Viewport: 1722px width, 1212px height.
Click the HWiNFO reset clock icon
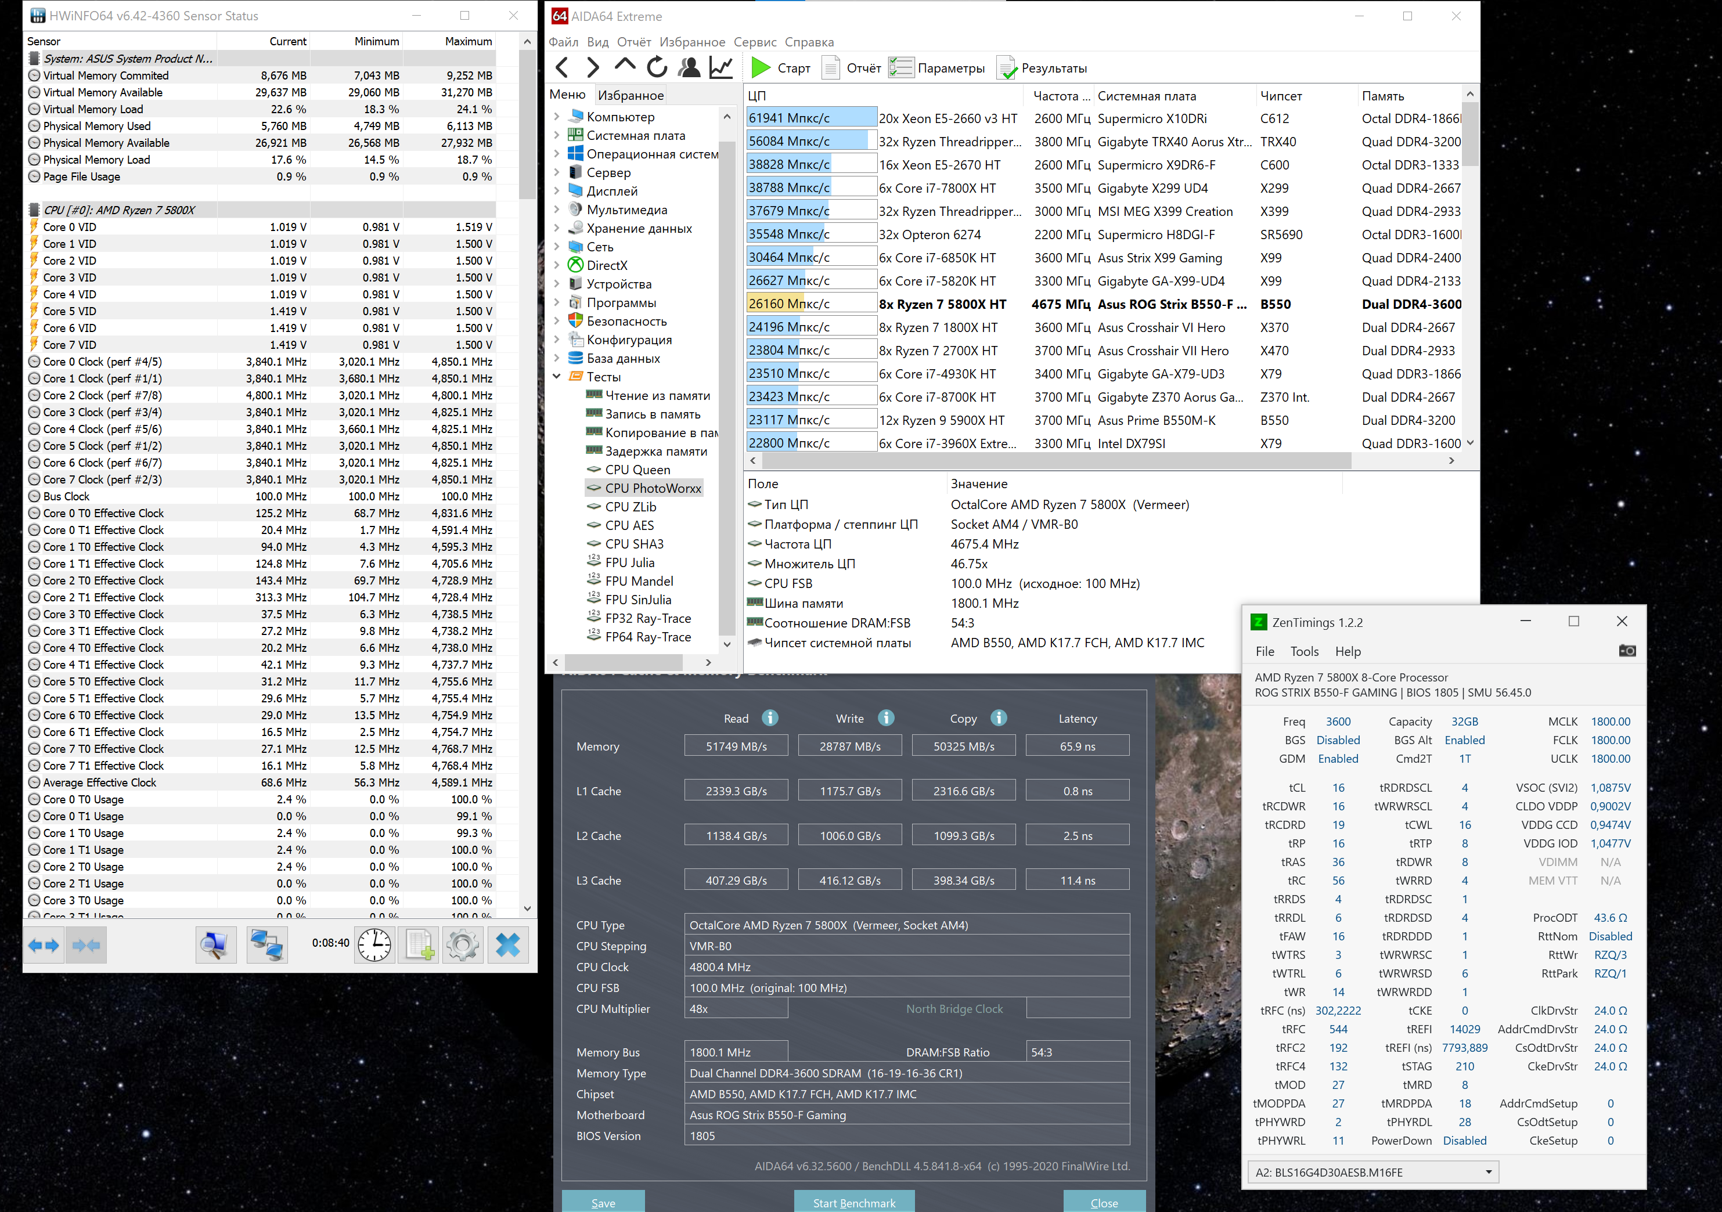pos(373,945)
